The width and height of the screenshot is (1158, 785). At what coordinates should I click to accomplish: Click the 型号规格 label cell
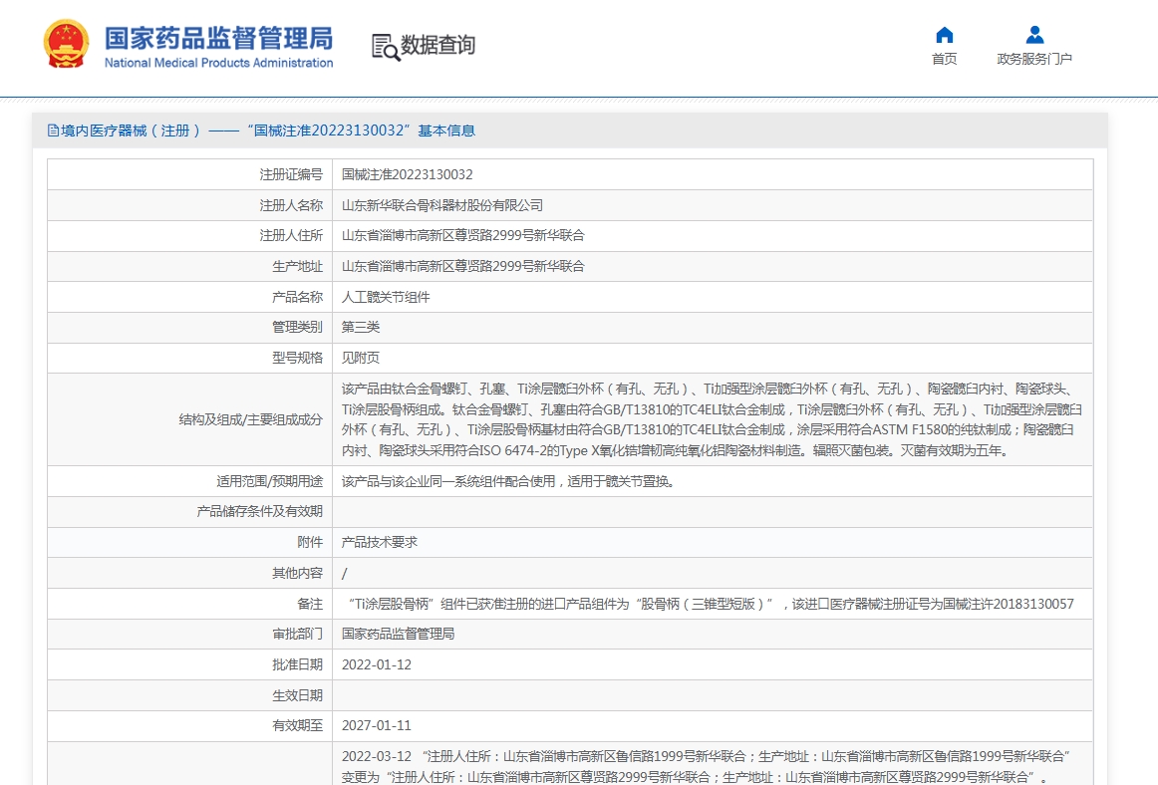click(x=189, y=359)
